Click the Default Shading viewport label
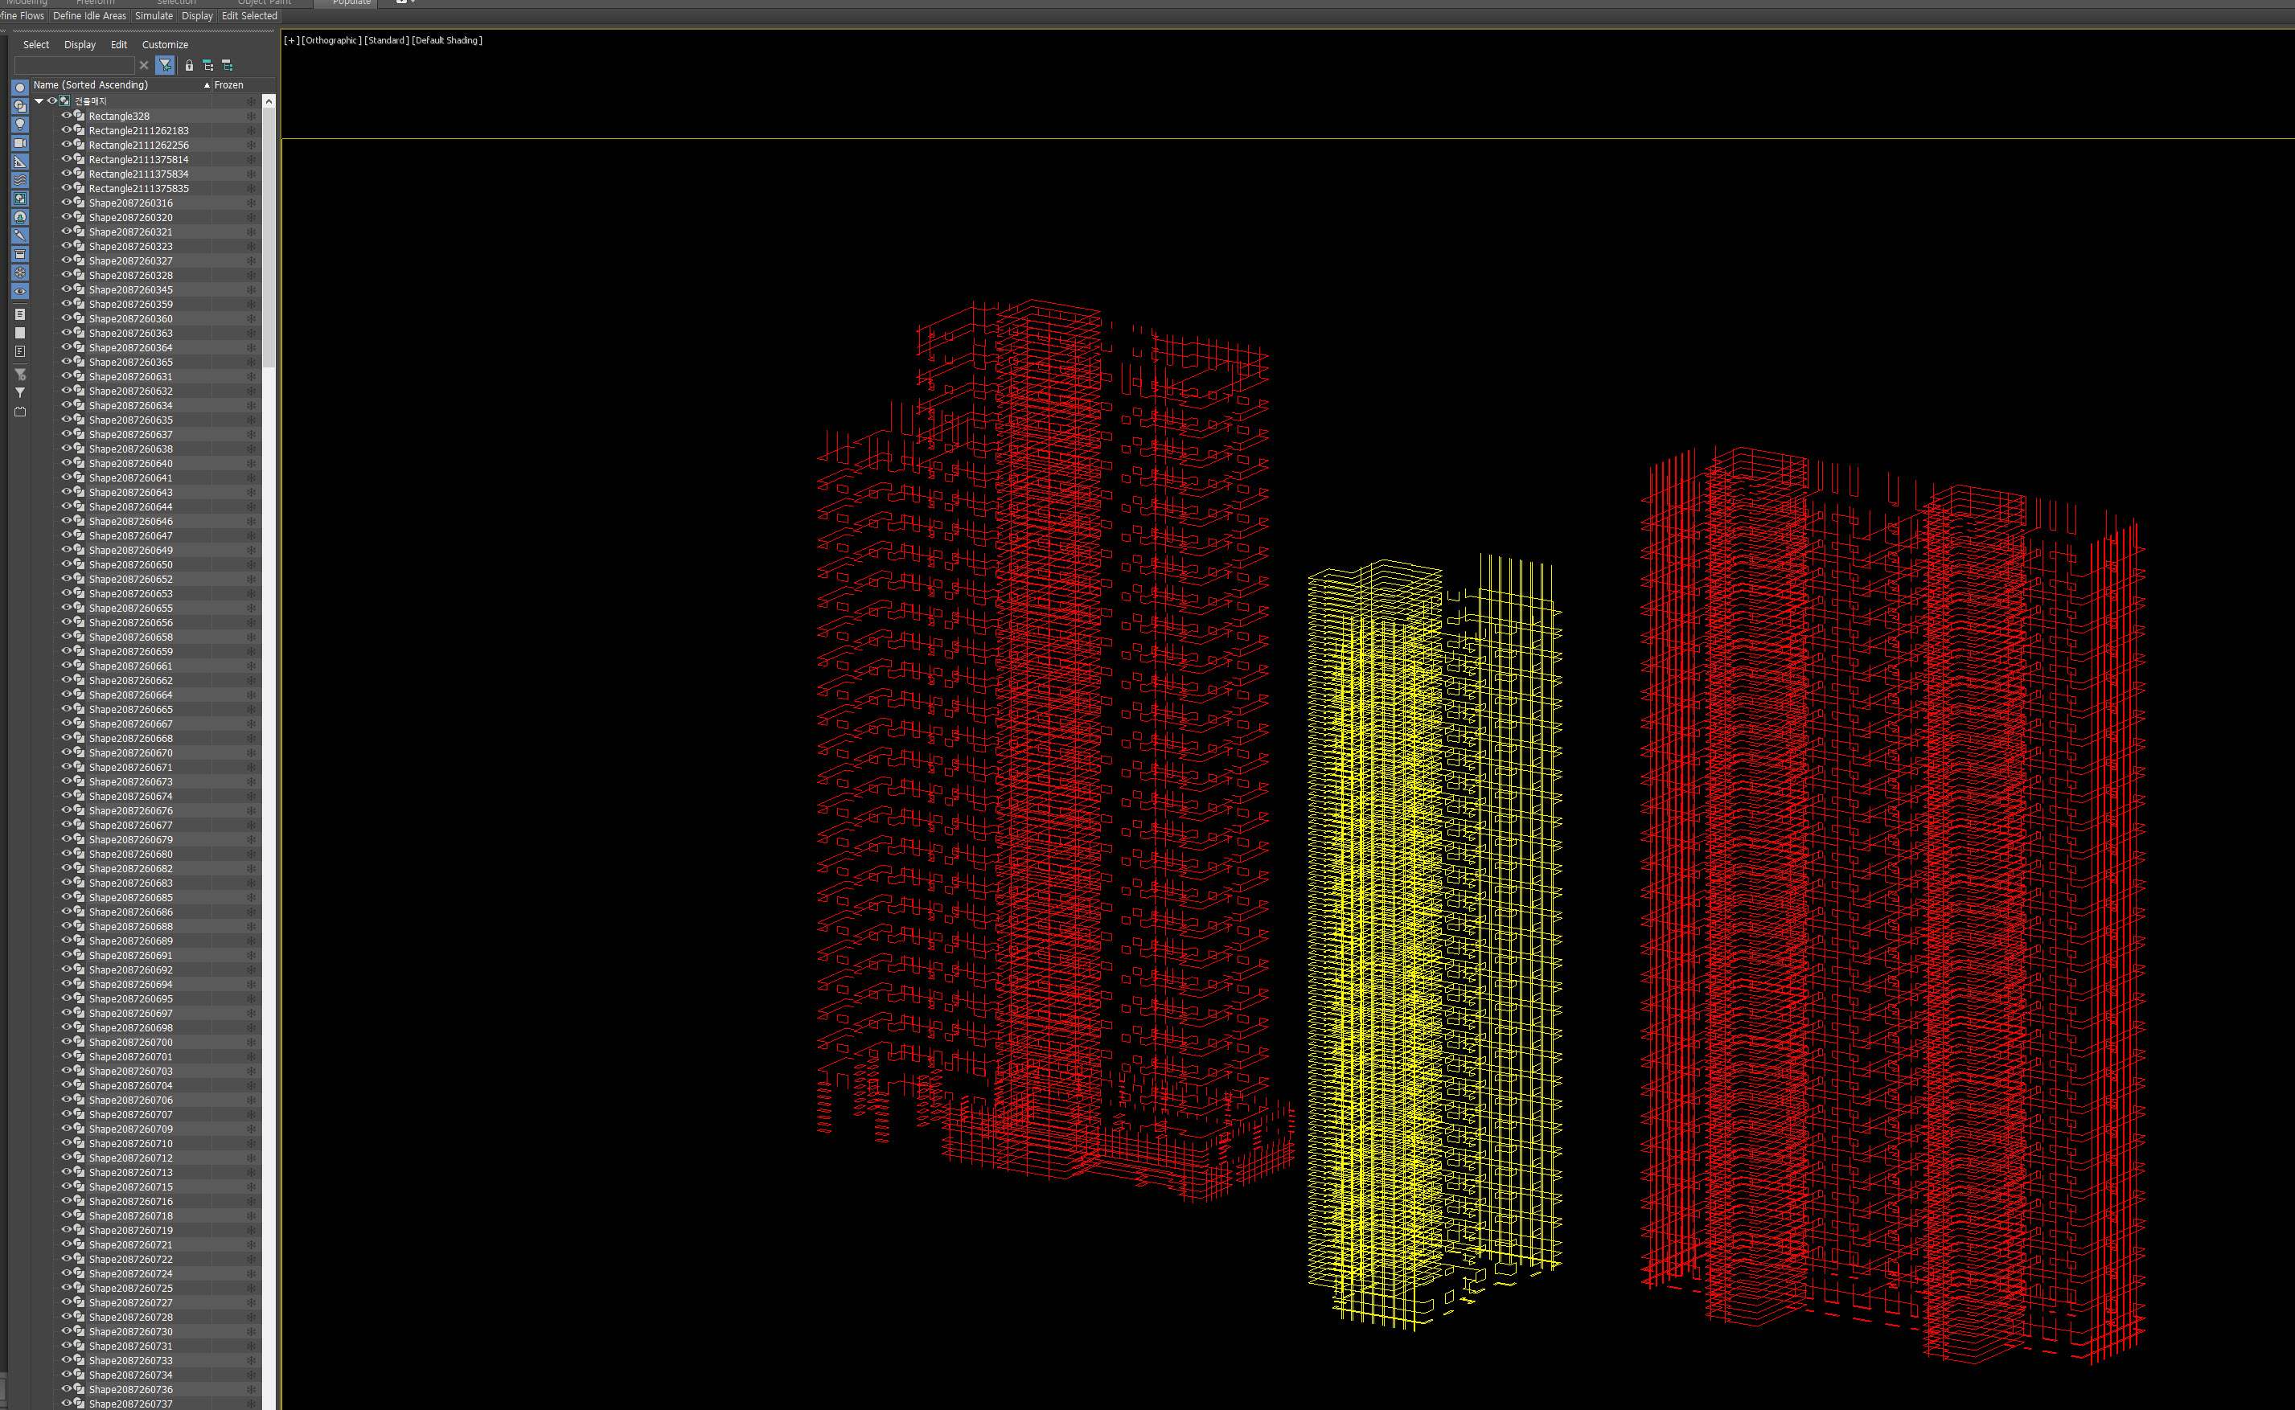 tap(446, 40)
